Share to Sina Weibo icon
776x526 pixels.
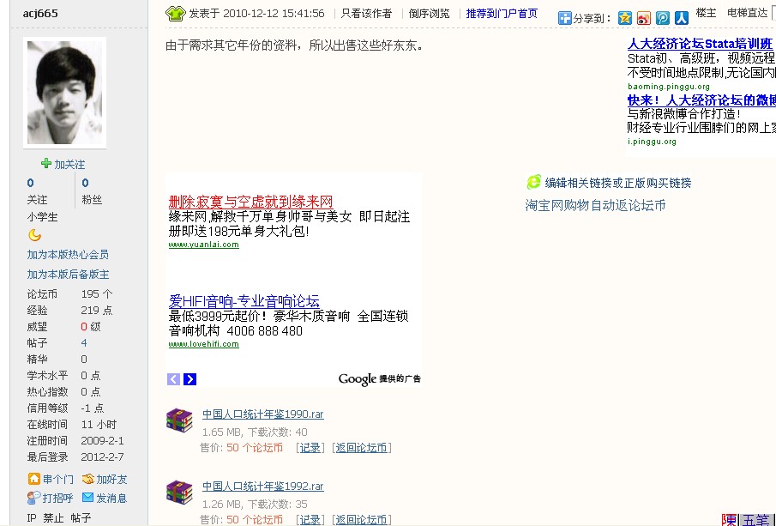[644, 18]
